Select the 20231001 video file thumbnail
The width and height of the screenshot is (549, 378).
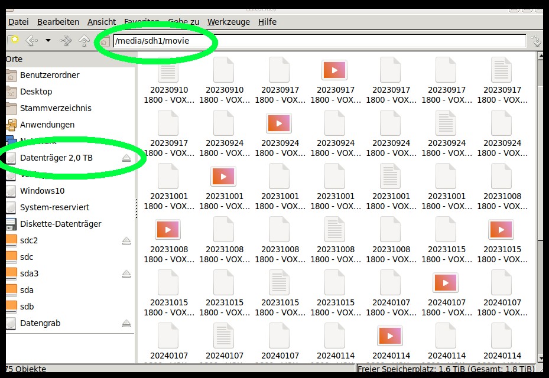point(223,177)
